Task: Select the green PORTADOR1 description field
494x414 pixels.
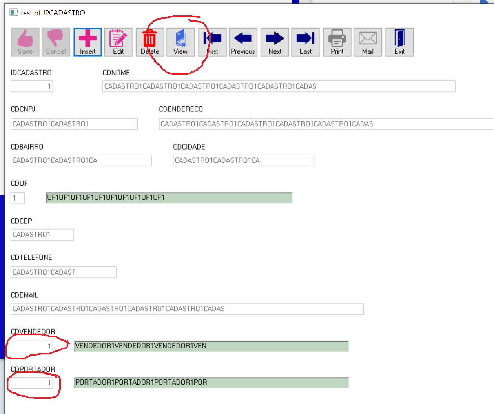Action: tap(211, 383)
